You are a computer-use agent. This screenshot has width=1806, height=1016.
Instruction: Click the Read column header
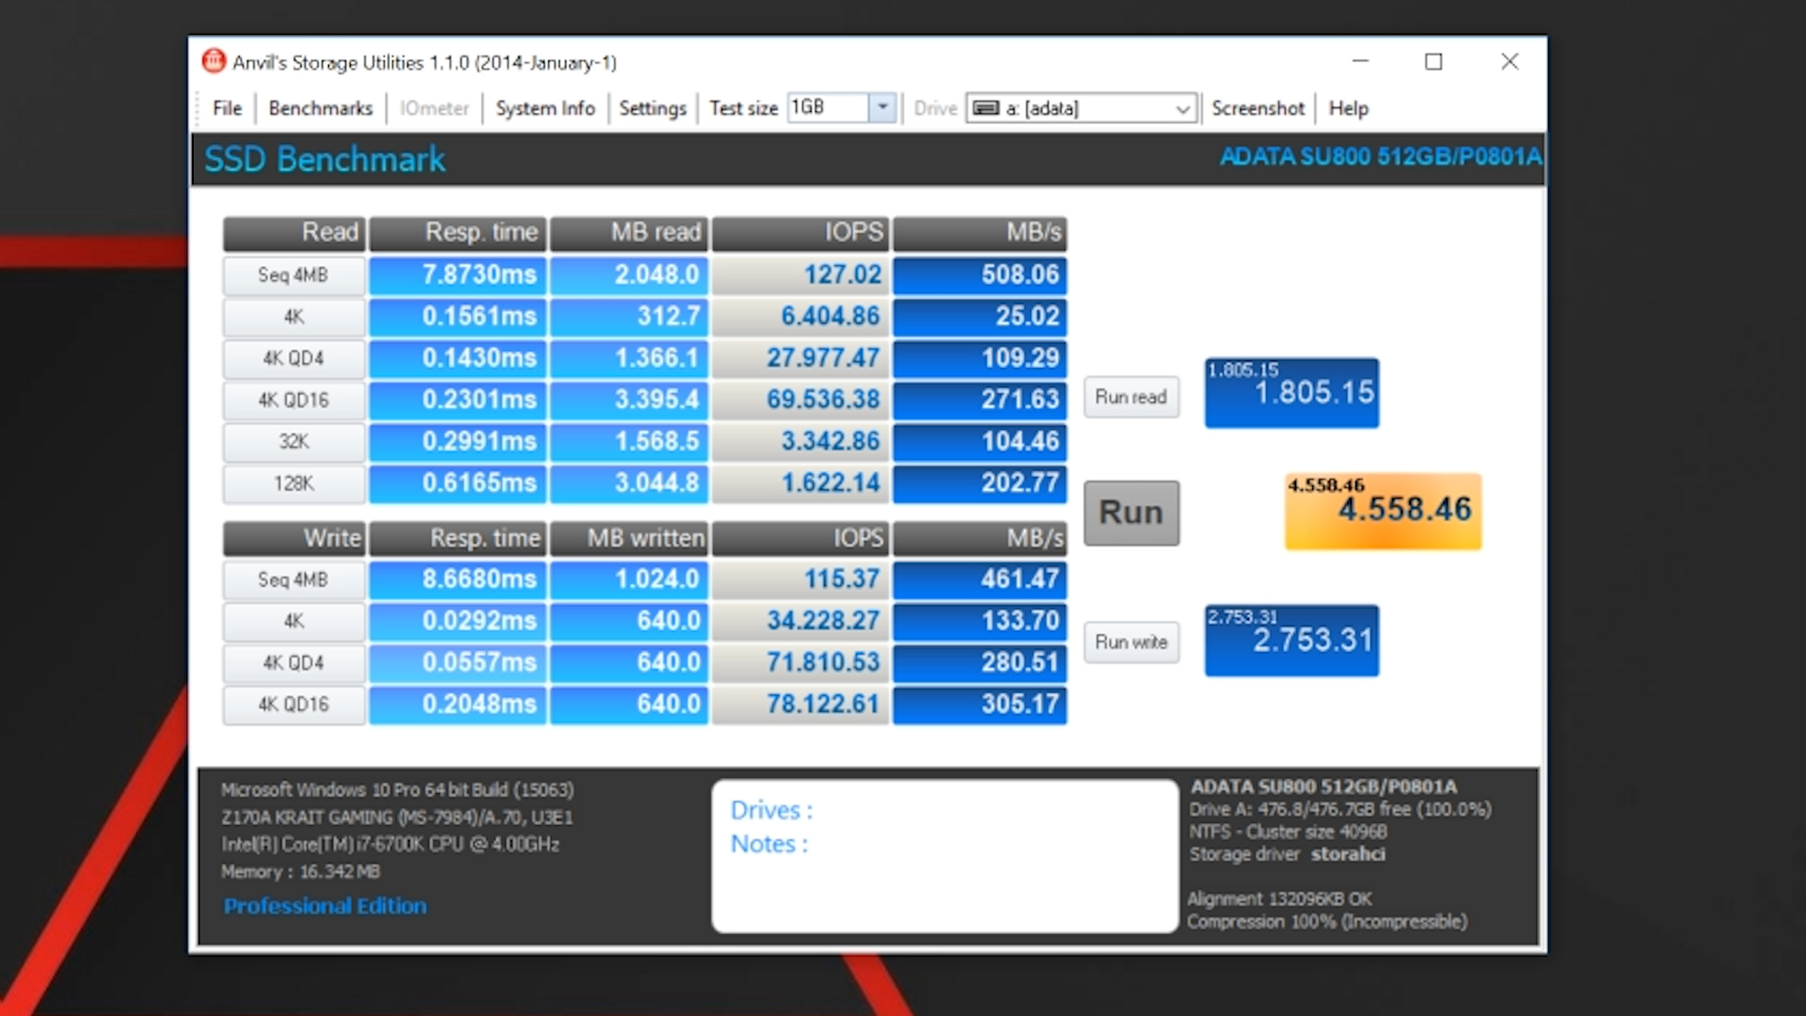[293, 232]
